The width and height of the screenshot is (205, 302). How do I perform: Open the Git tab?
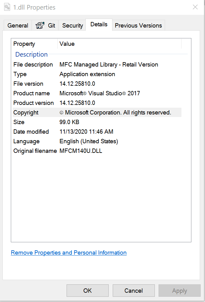[x=46, y=26]
